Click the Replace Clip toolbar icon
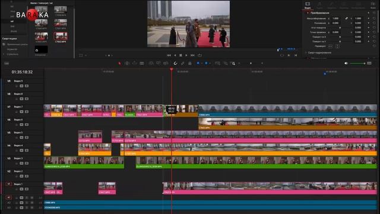Viewport: 380px width, 214px height. point(166,64)
